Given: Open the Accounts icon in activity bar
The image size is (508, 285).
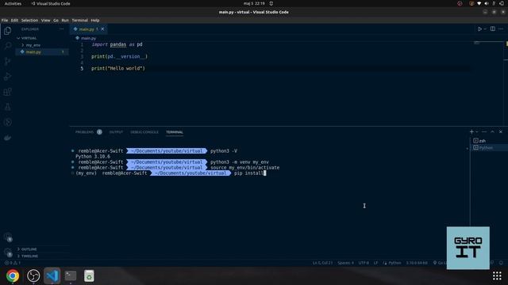Looking at the screenshot, I should (8, 237).
